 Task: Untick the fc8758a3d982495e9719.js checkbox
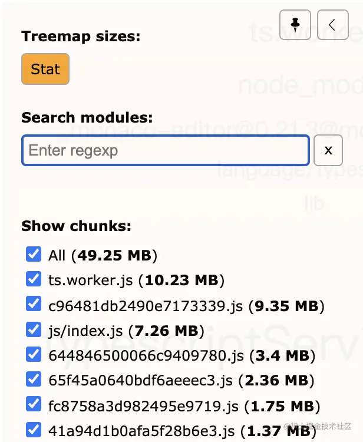tap(33, 404)
